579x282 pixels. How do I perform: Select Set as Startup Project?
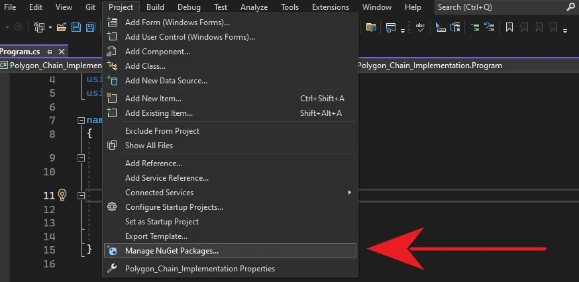230,222
